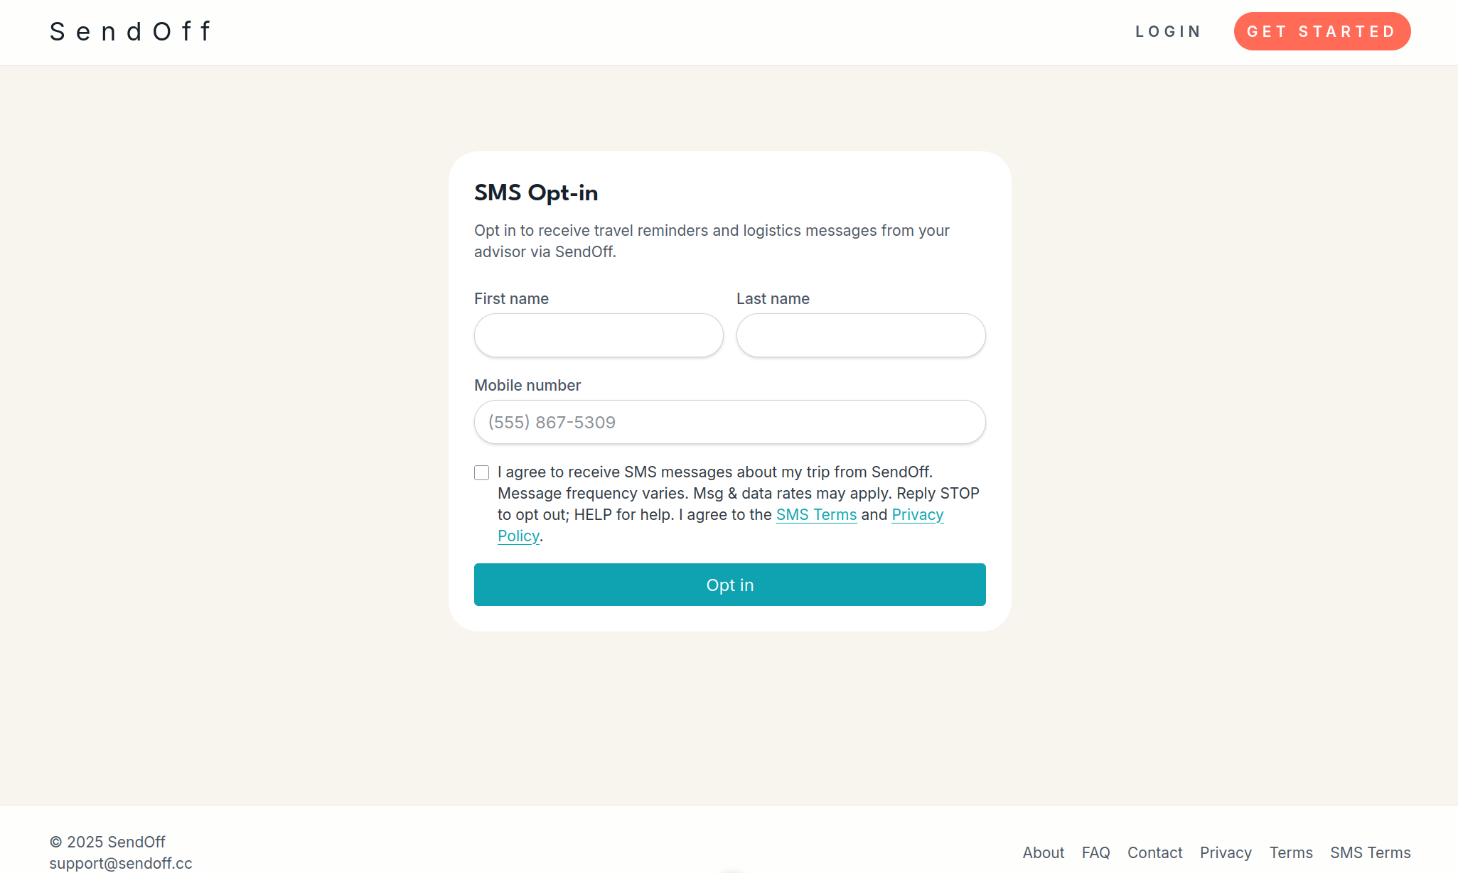Click into the Last name field
The image size is (1458, 873).
[x=861, y=335]
